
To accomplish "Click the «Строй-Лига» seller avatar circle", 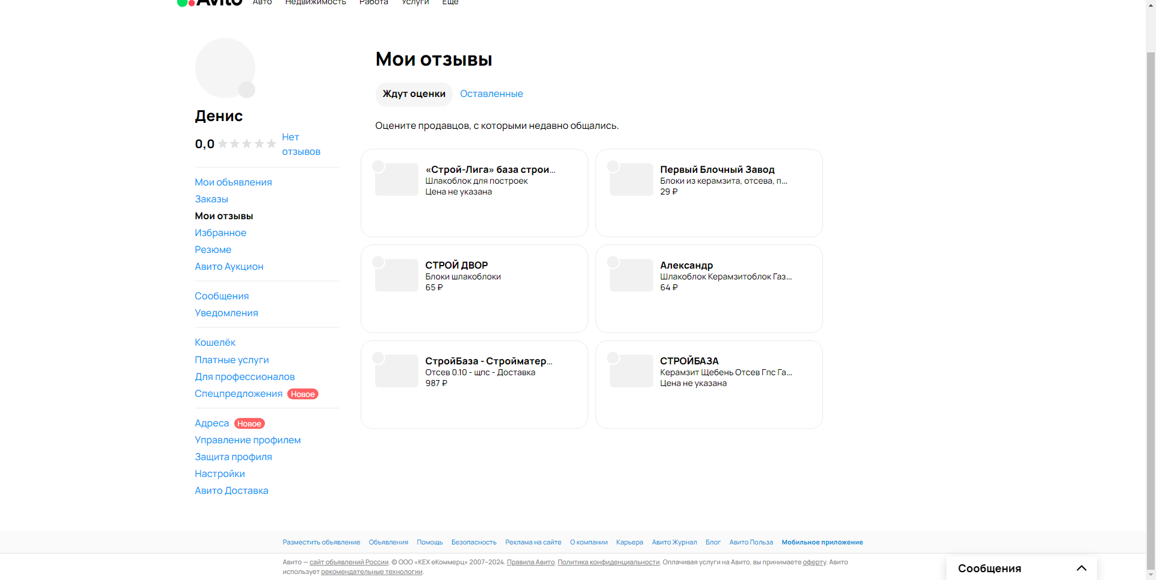I will [378, 166].
